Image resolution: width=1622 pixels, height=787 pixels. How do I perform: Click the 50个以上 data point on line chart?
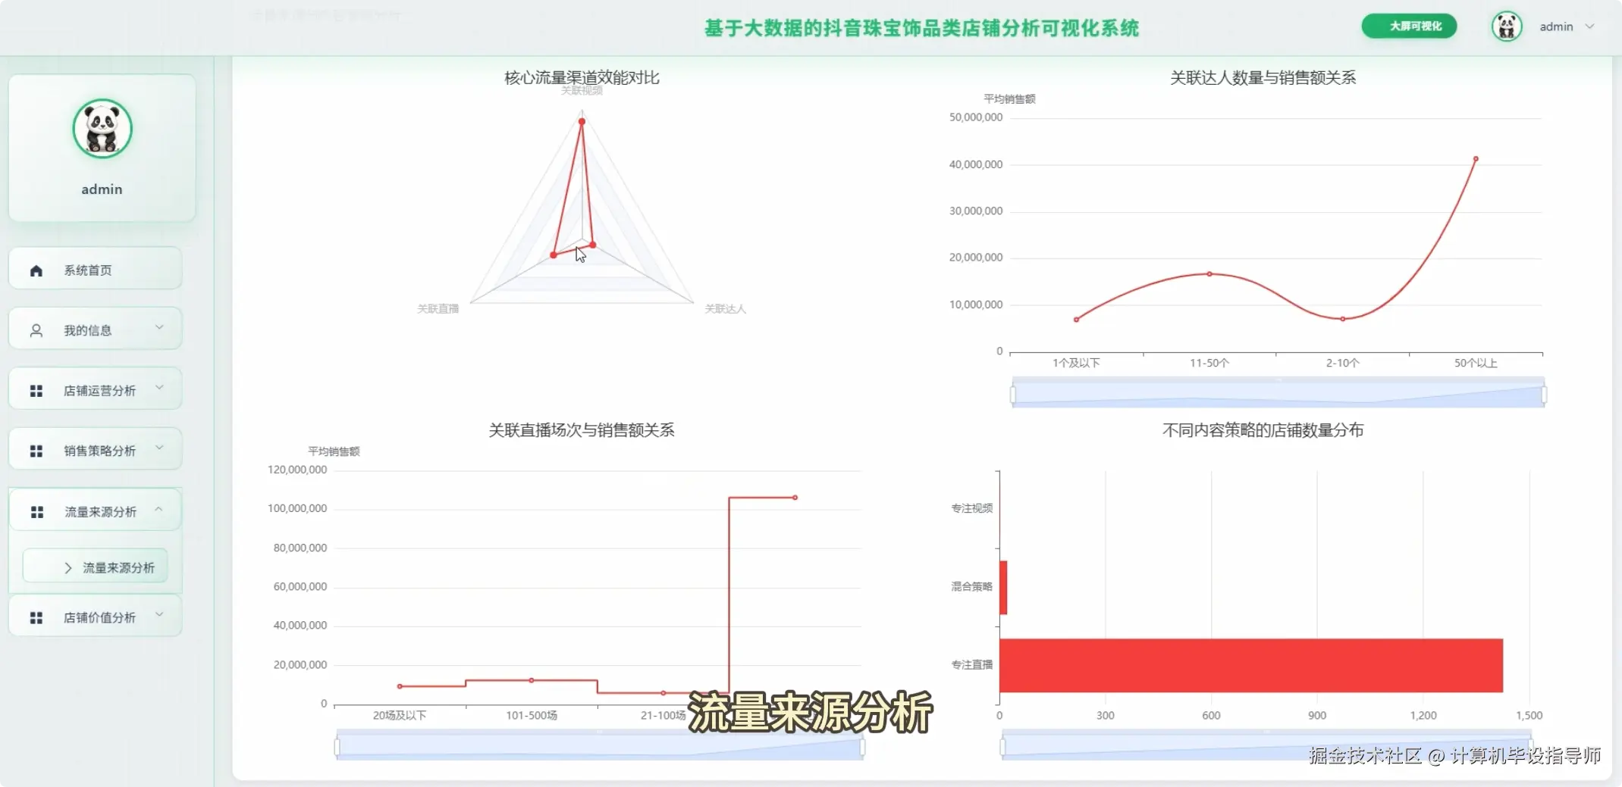pyautogui.click(x=1476, y=159)
